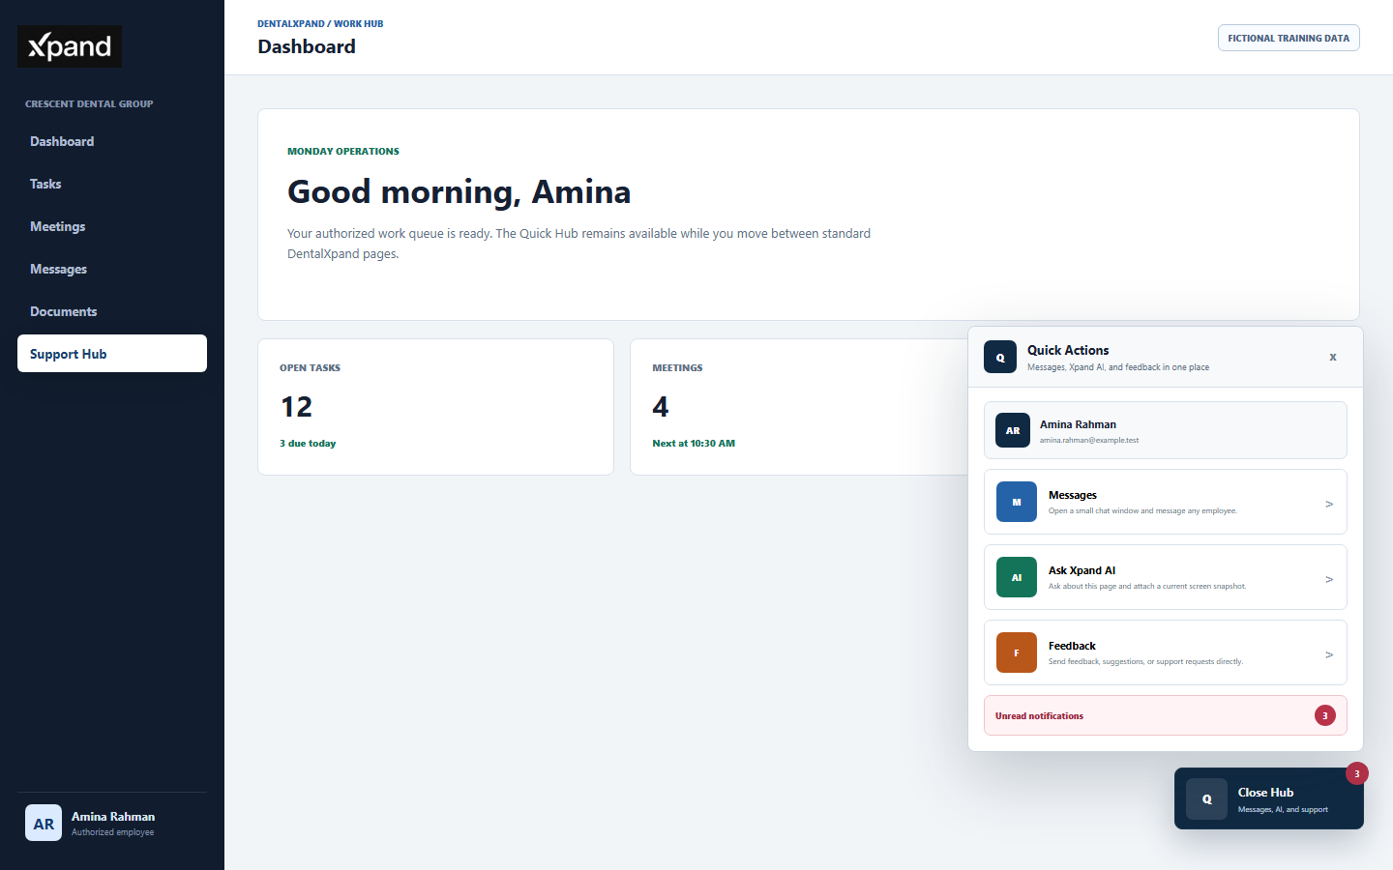Expand Messages row chevron arrow

[1329, 504]
